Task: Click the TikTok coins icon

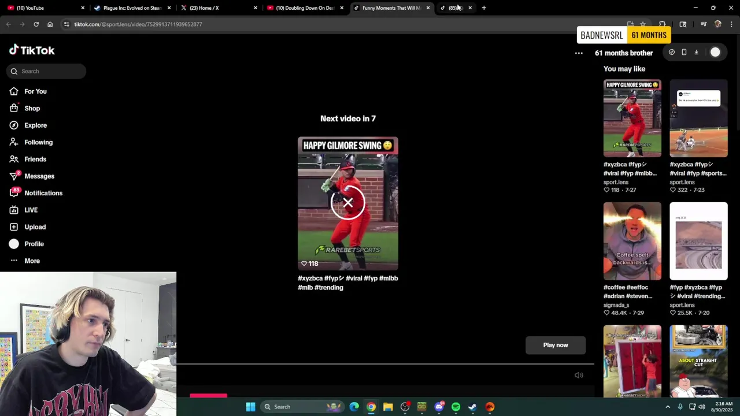Action: 671,52
